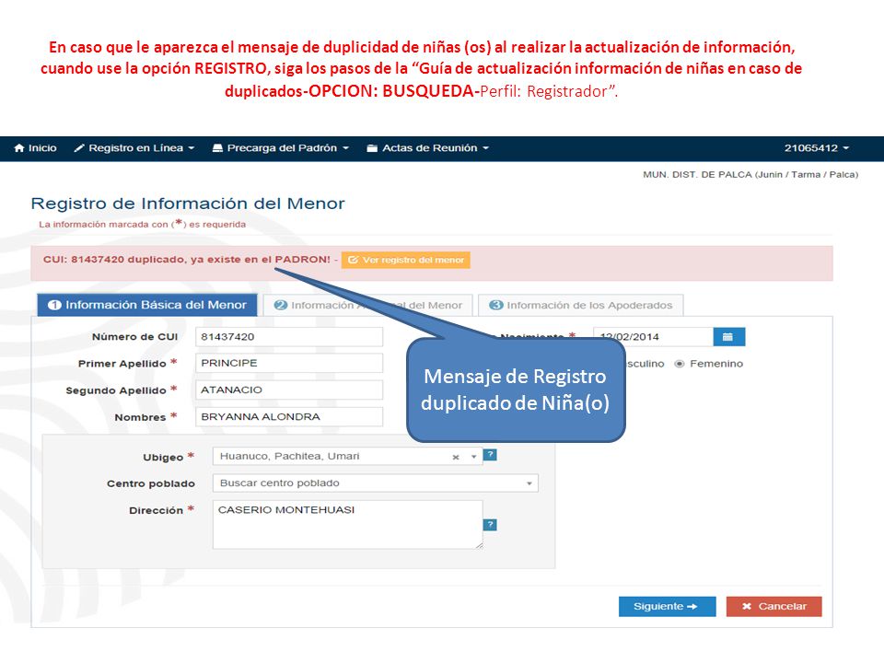Click the folder icon of Actas de Reunión

tap(372, 148)
